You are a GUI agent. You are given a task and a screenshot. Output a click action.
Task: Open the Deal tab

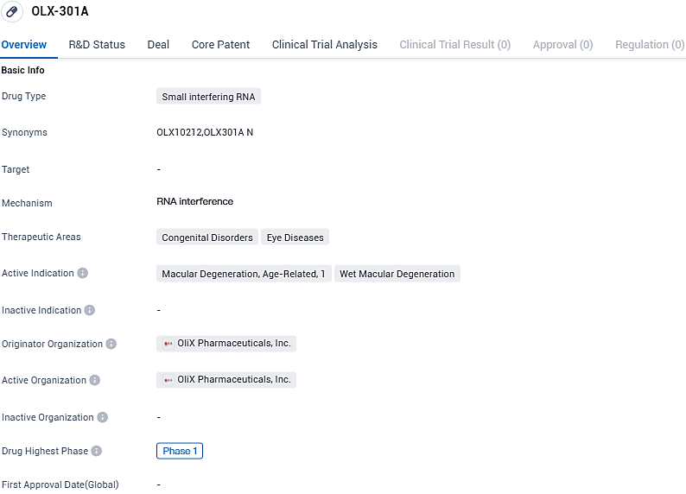[x=158, y=45]
